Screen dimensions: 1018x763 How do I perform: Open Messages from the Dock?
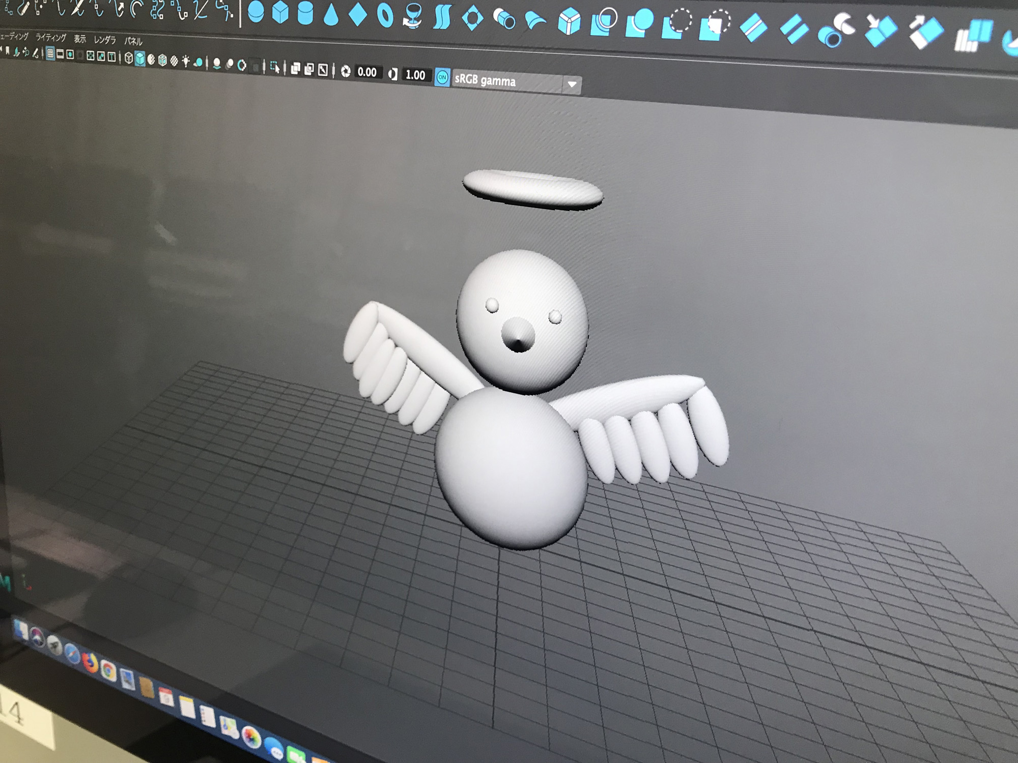point(275,749)
